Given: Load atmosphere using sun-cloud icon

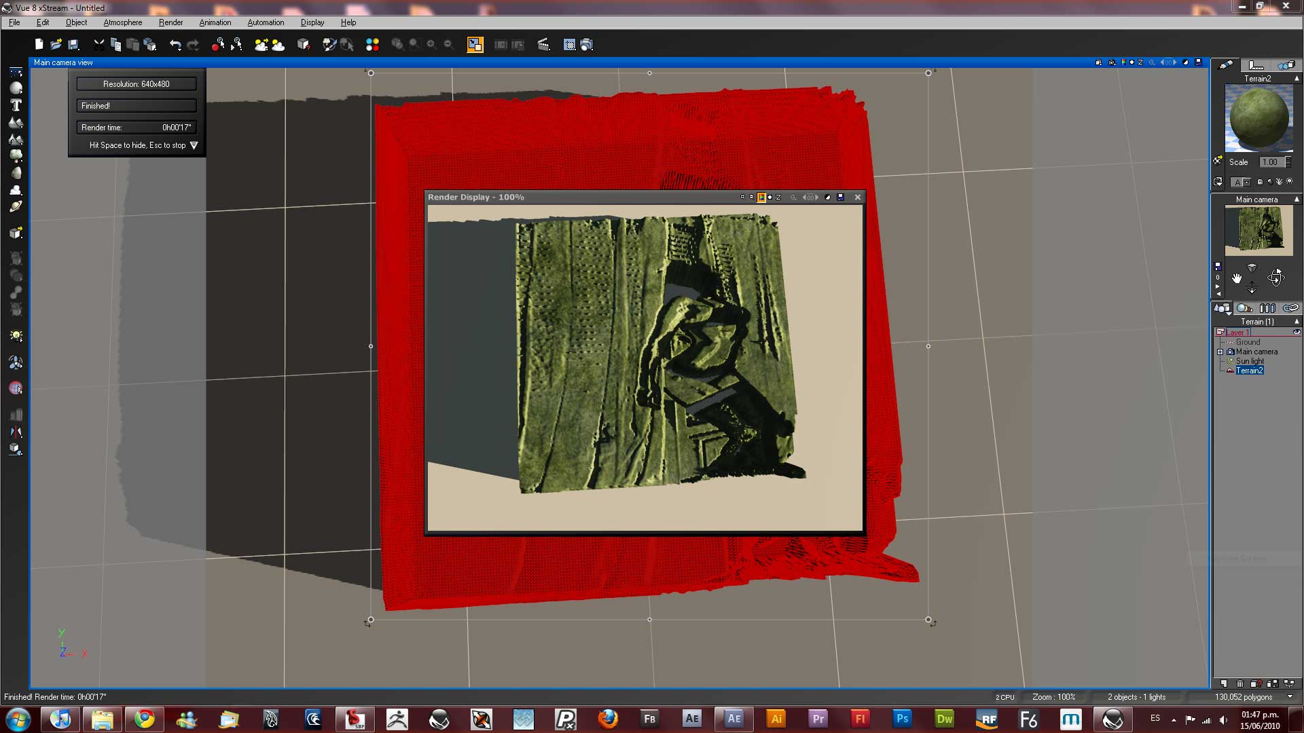Looking at the screenshot, I should [261, 45].
